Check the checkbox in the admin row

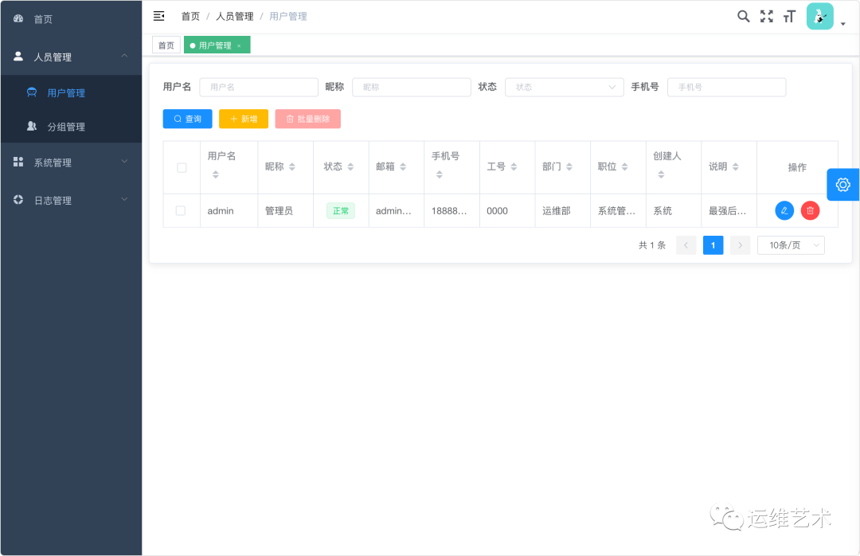pos(182,210)
